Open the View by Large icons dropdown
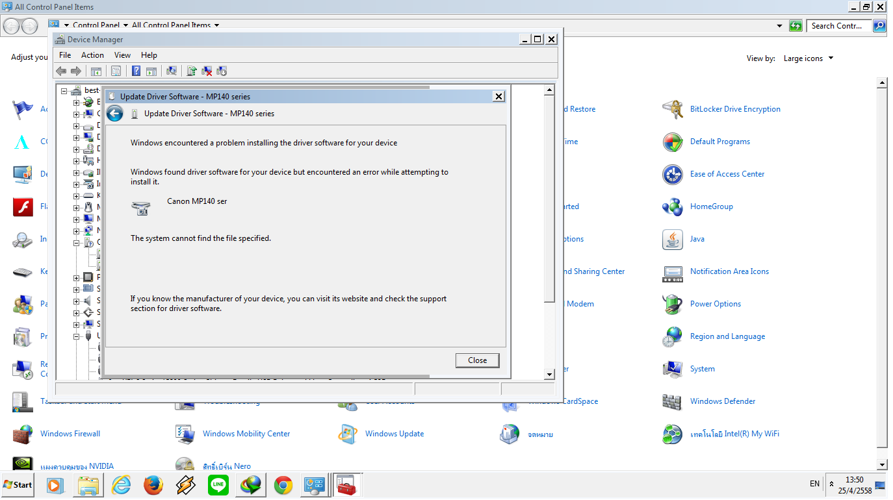Image resolution: width=893 pixels, height=500 pixels. 809,58
